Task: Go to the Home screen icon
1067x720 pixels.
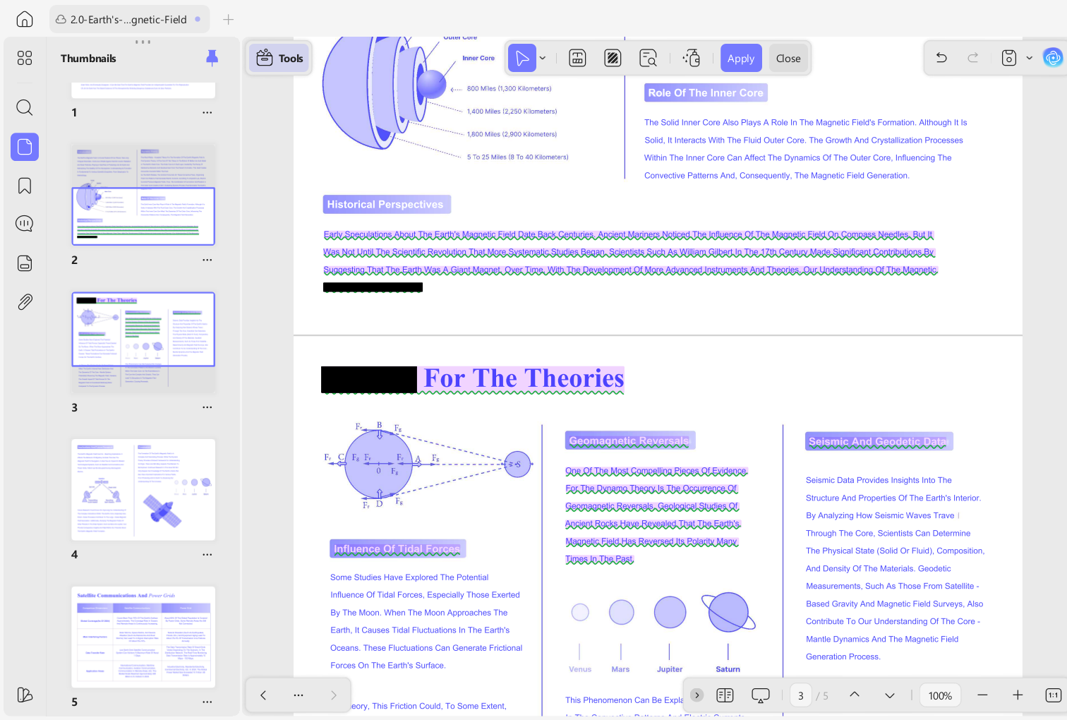Action: coord(25,19)
